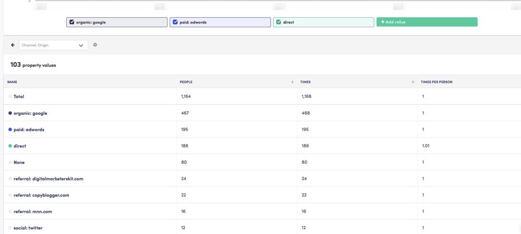Click the organic: google dark color dot
Screen dimensions: 521x234
pyautogui.click(x=10, y=113)
